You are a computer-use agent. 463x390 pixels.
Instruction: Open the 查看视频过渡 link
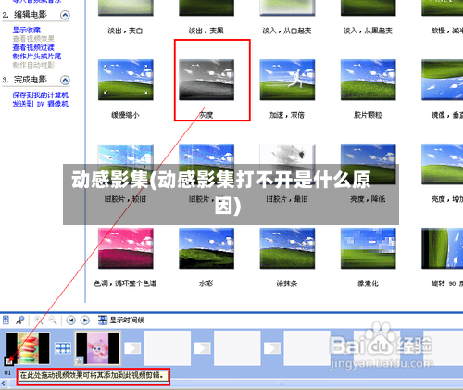(x=33, y=47)
